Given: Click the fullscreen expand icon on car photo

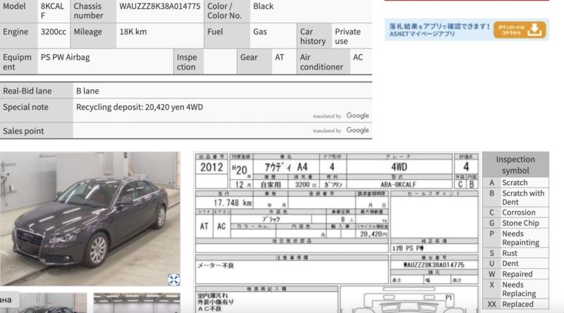Looking at the screenshot, I should click(173, 279).
